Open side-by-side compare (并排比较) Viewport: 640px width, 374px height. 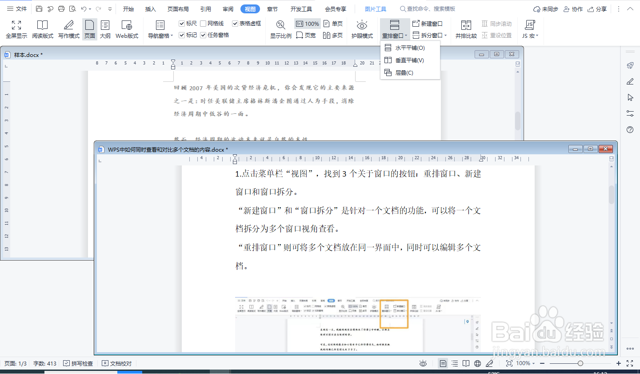(x=466, y=29)
